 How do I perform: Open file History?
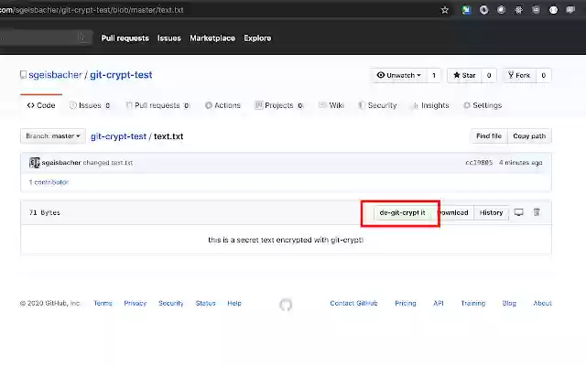pyautogui.click(x=491, y=212)
